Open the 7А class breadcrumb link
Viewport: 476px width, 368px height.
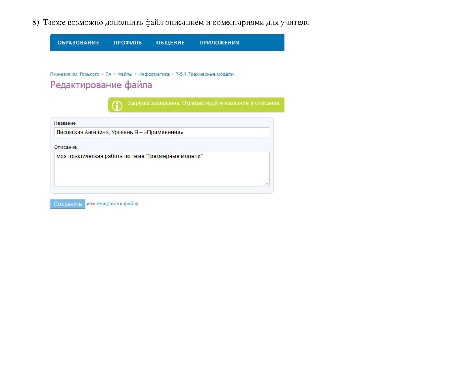coord(108,74)
